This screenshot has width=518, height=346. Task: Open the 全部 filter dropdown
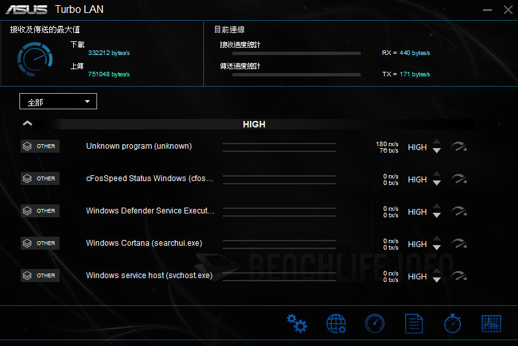pos(58,102)
